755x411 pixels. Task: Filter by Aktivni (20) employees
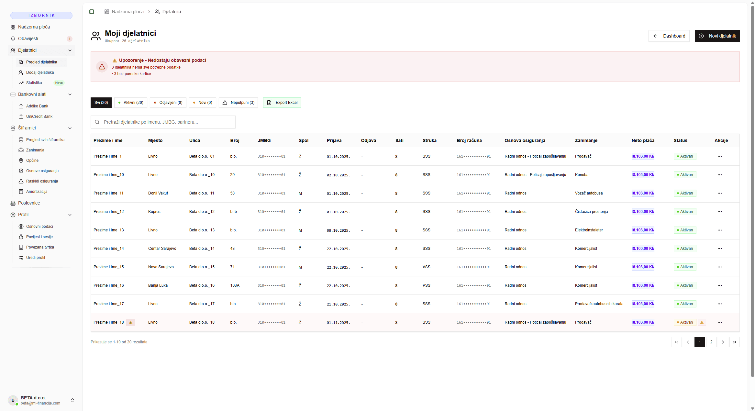(x=131, y=103)
